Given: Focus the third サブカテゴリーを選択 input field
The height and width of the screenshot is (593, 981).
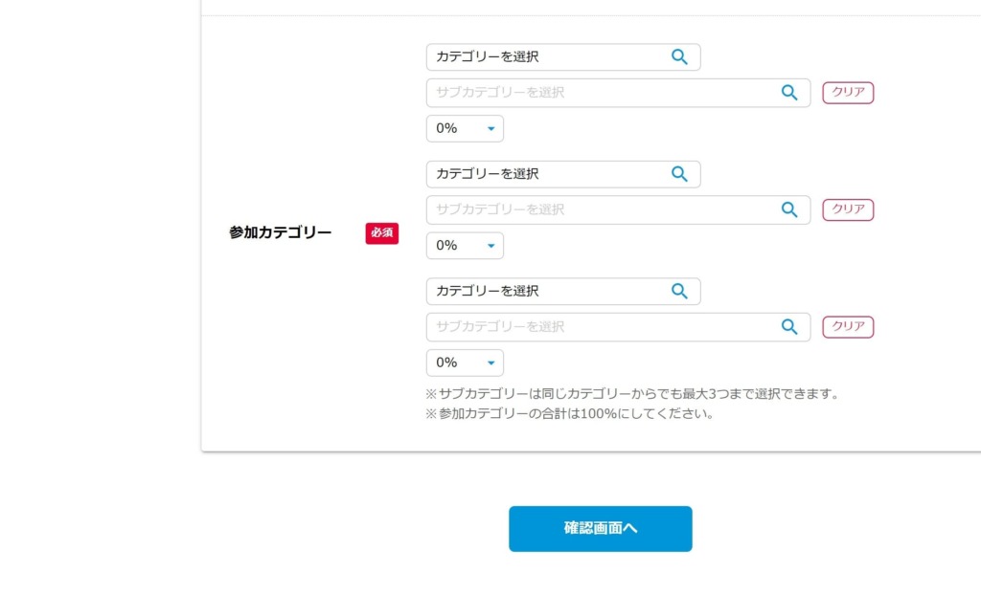Looking at the screenshot, I should point(618,327).
